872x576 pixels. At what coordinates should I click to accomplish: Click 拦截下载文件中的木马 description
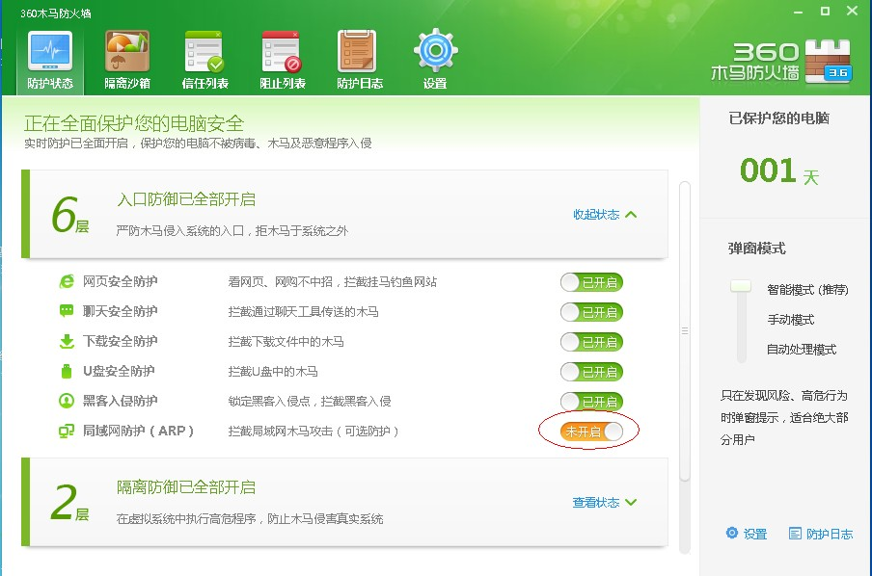286,342
